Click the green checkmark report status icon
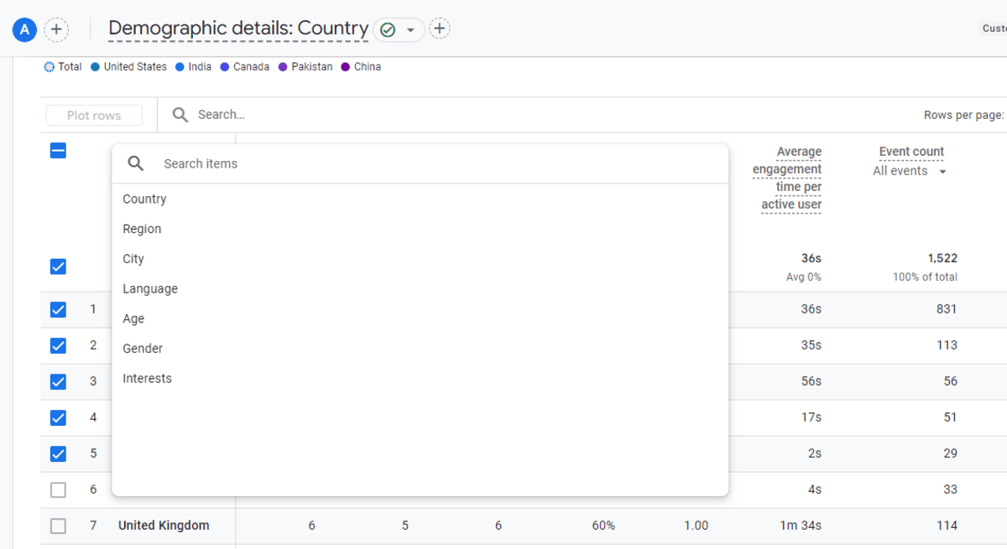This screenshot has height=549, width=1007. [x=387, y=29]
